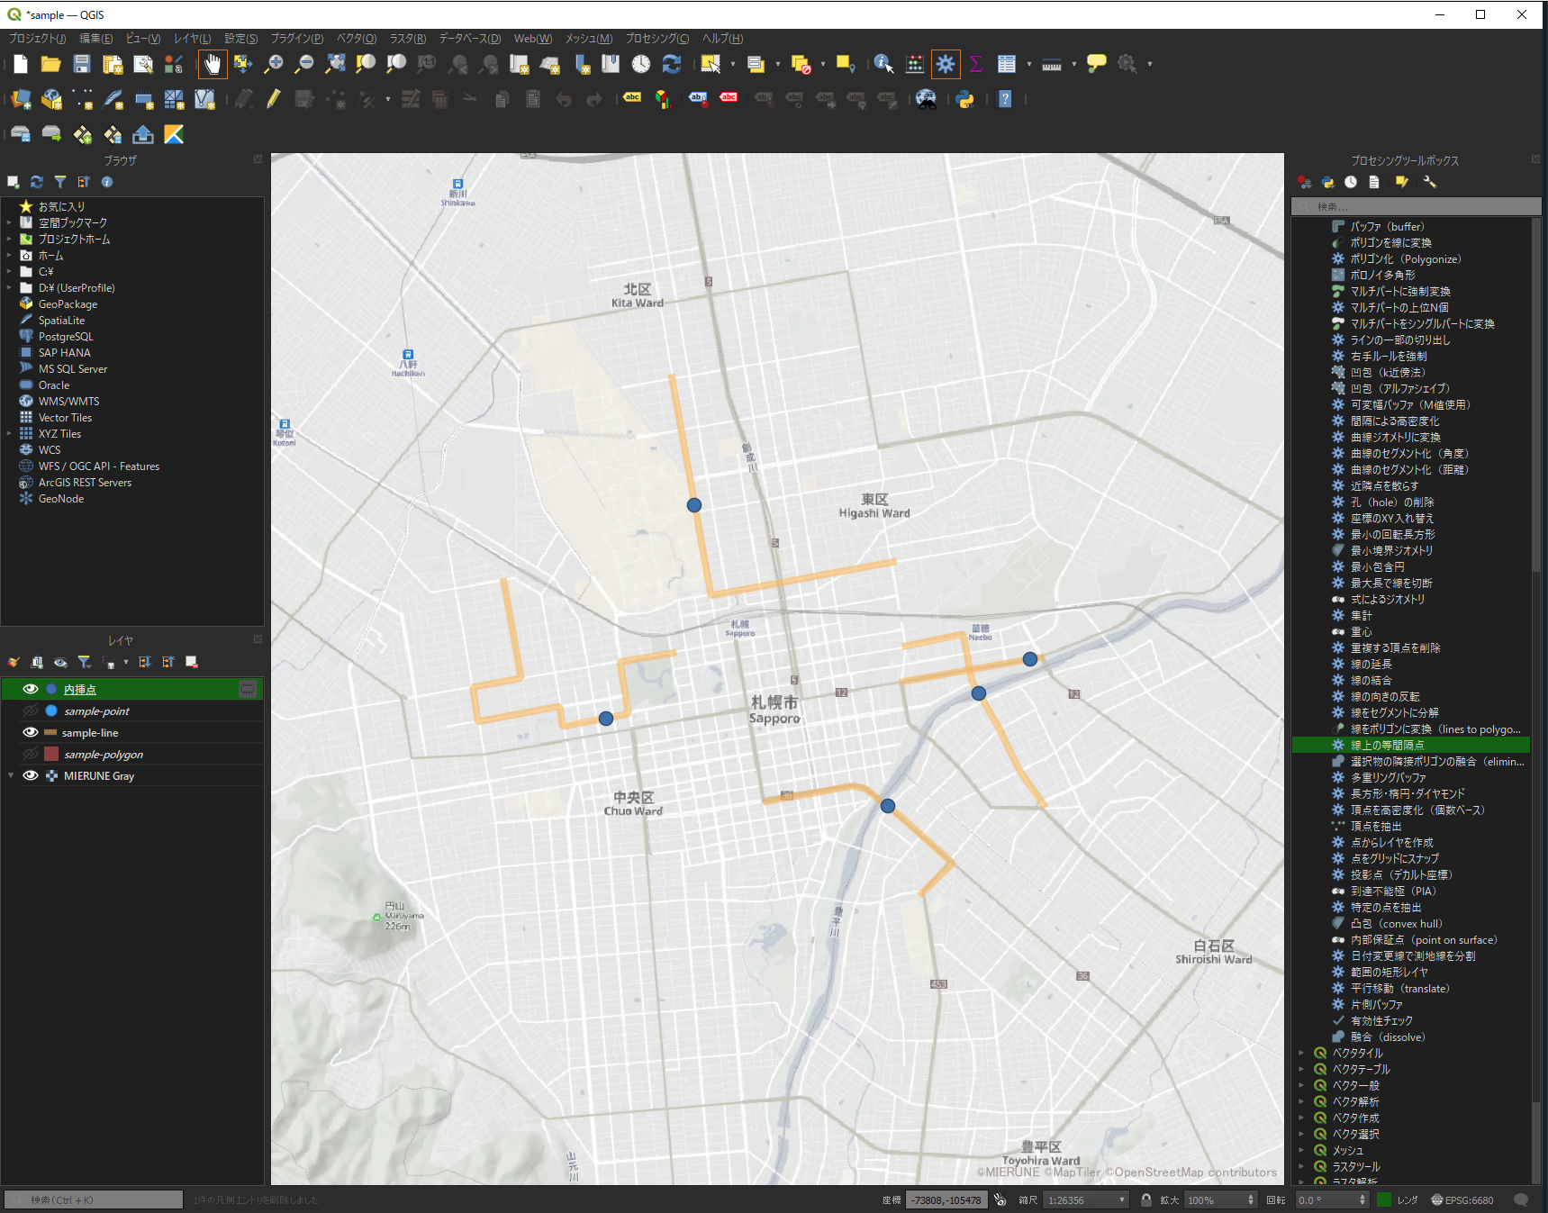Click the Select Features by area tool
Image resolution: width=1548 pixels, height=1213 pixels.
711,64
